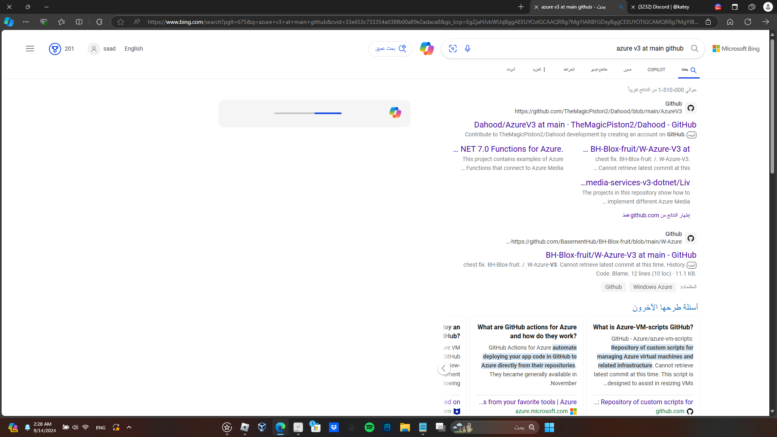Click the Deep search button

pyautogui.click(x=390, y=49)
